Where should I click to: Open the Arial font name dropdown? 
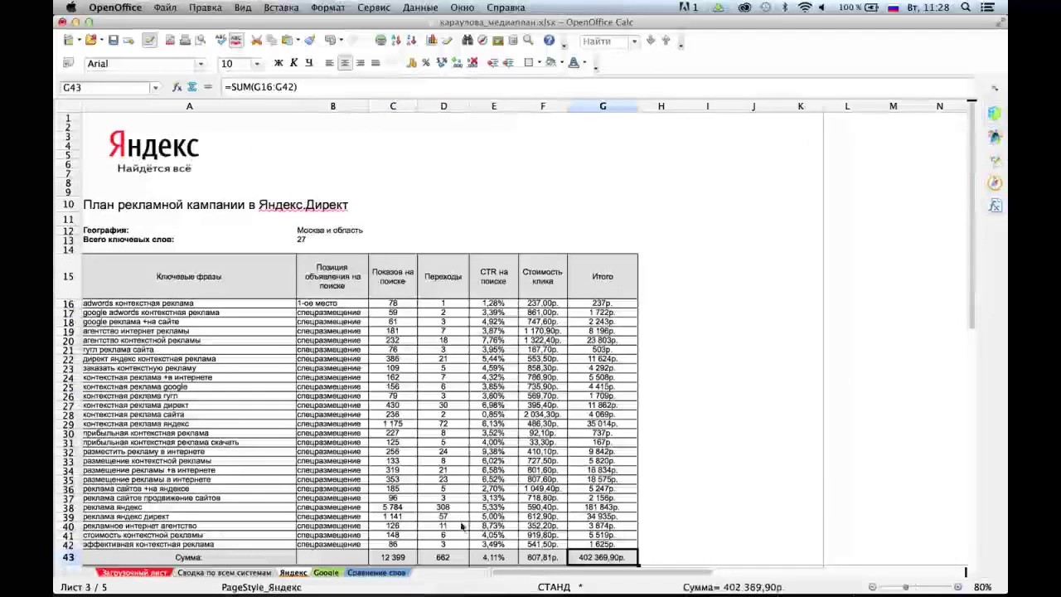(201, 64)
